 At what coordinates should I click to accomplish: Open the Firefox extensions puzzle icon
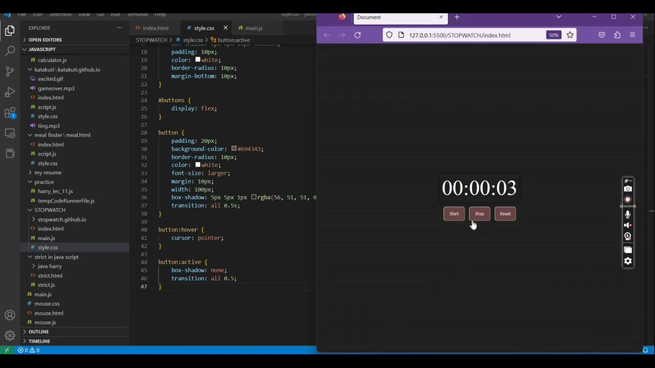tap(617, 35)
